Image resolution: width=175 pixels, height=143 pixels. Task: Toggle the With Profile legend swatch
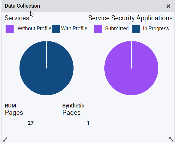tap(56, 29)
